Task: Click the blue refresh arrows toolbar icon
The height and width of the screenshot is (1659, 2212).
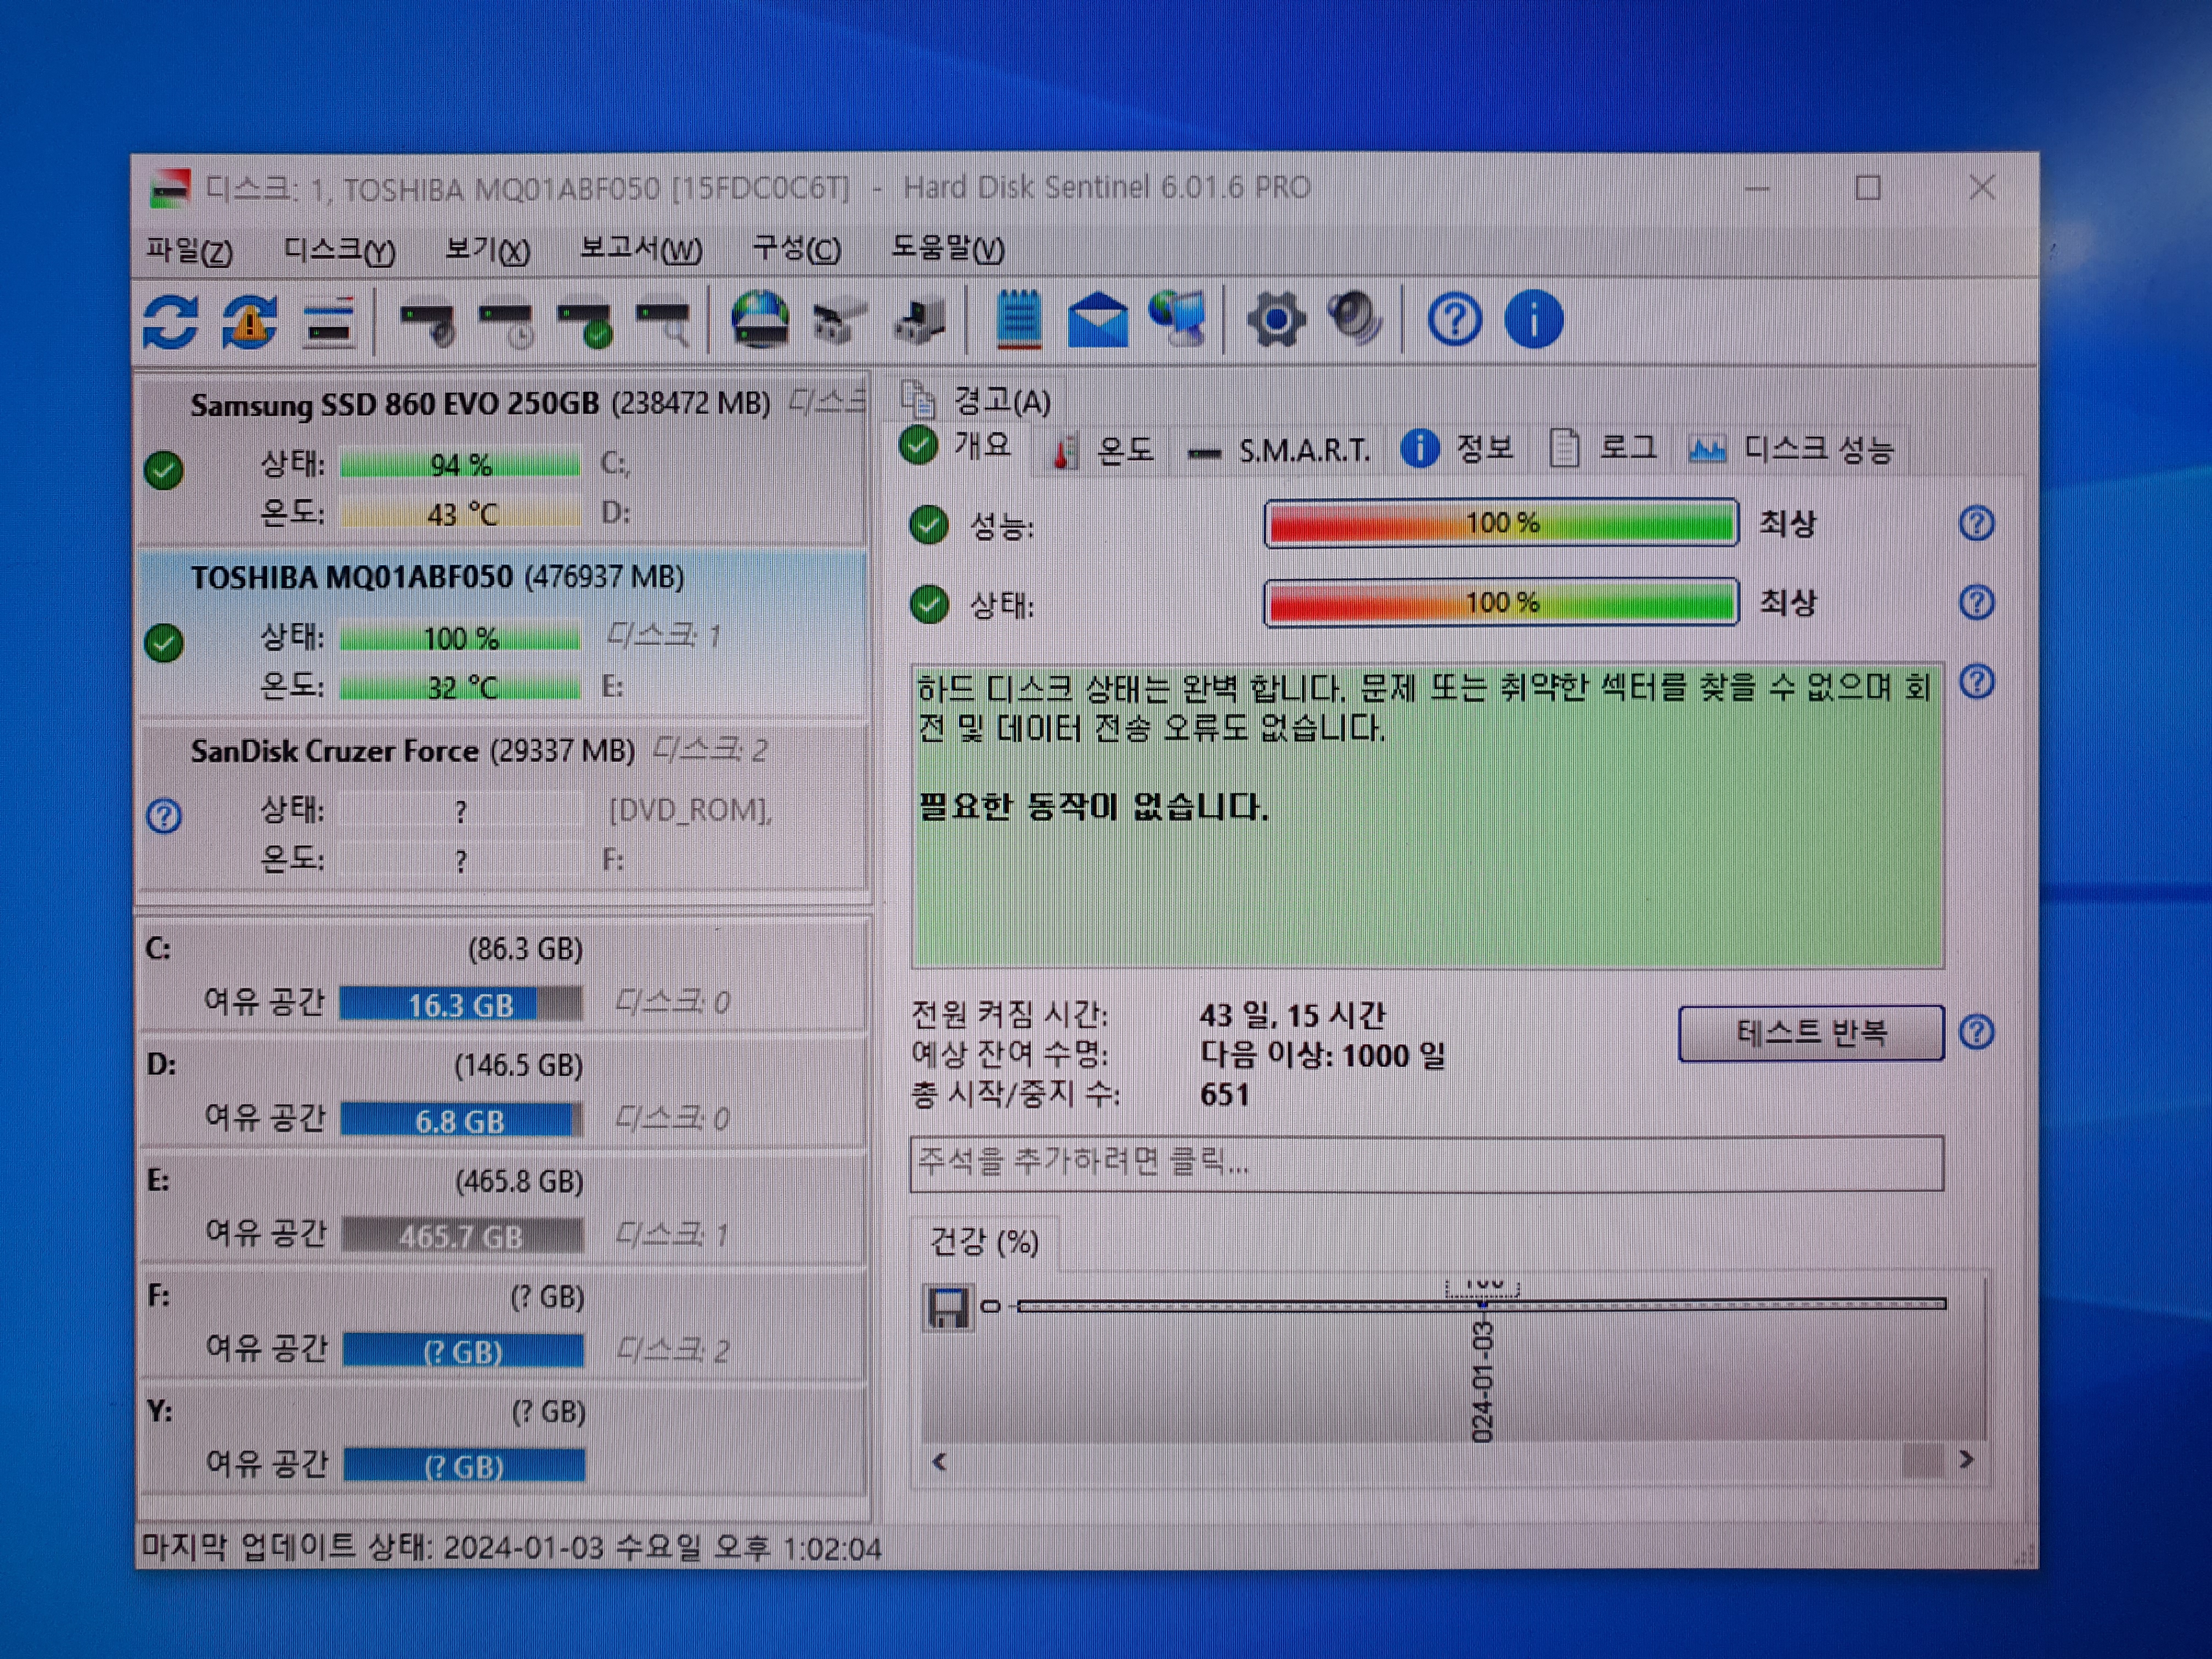Action: pyautogui.click(x=170, y=322)
